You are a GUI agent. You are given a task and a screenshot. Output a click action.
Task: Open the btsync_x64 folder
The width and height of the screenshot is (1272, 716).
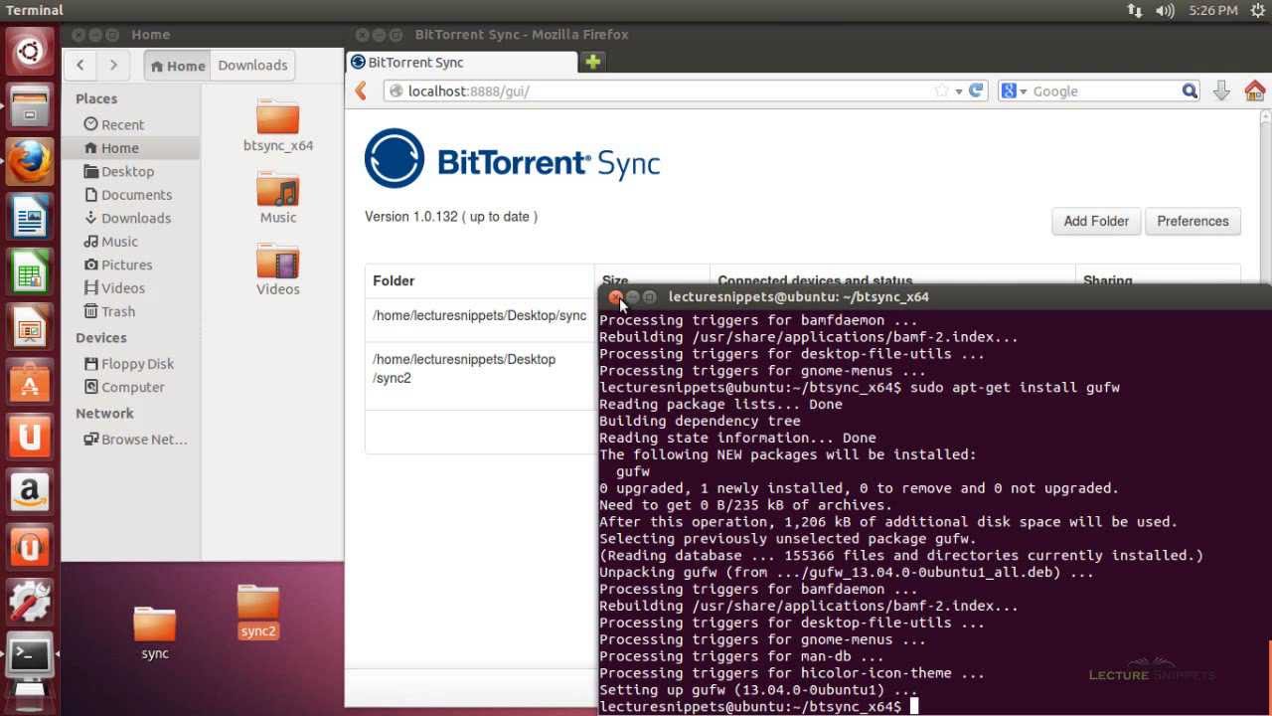(x=277, y=126)
